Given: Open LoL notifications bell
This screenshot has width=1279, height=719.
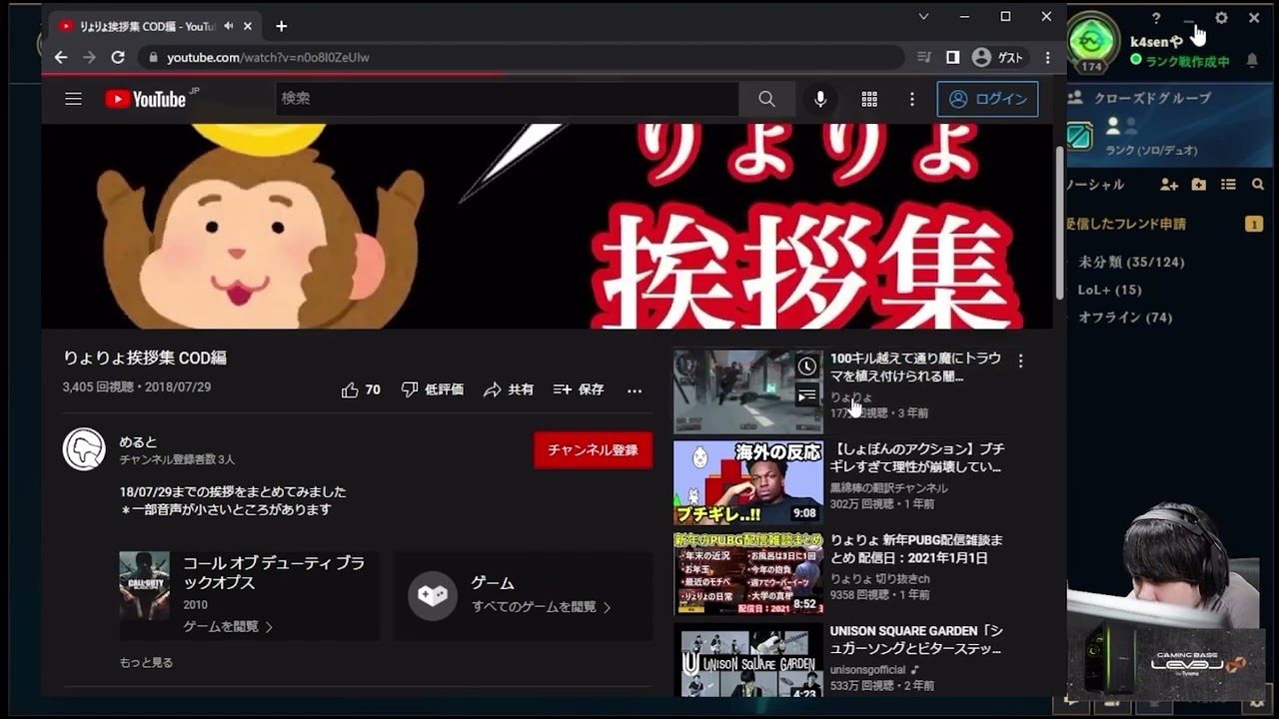Looking at the screenshot, I should coord(1252,61).
